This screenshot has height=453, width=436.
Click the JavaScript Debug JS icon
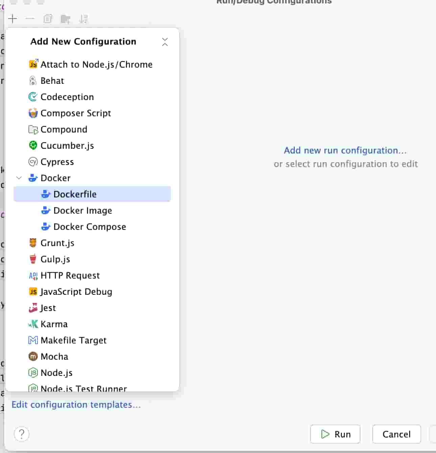(33, 291)
